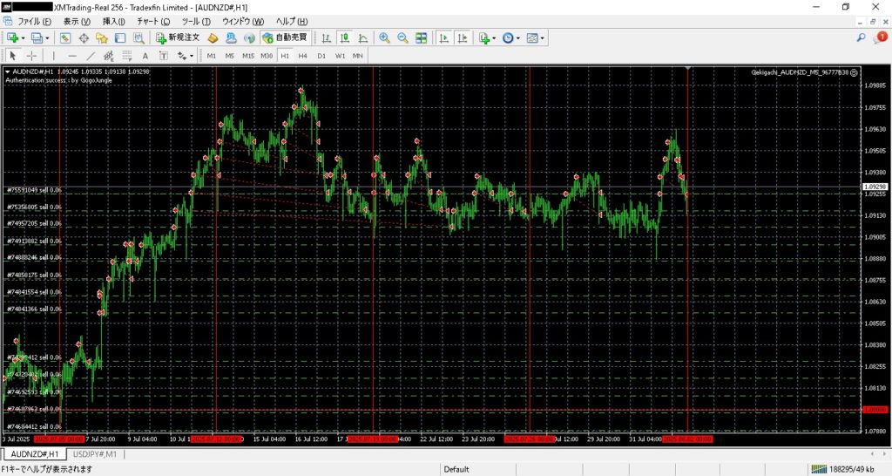Click the zoom out magnifier icon
Screen dimensions: 892x476
point(402,38)
